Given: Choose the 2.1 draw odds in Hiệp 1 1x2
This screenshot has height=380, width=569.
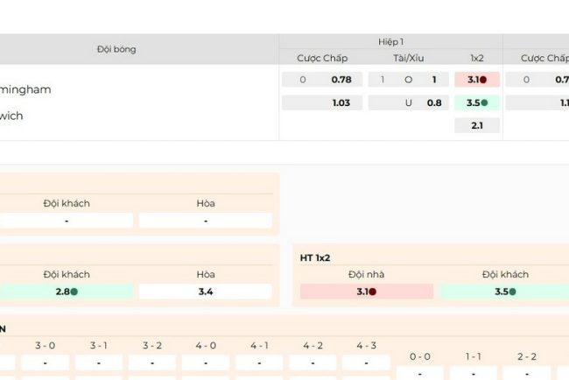Looking at the screenshot, I should click(477, 125).
